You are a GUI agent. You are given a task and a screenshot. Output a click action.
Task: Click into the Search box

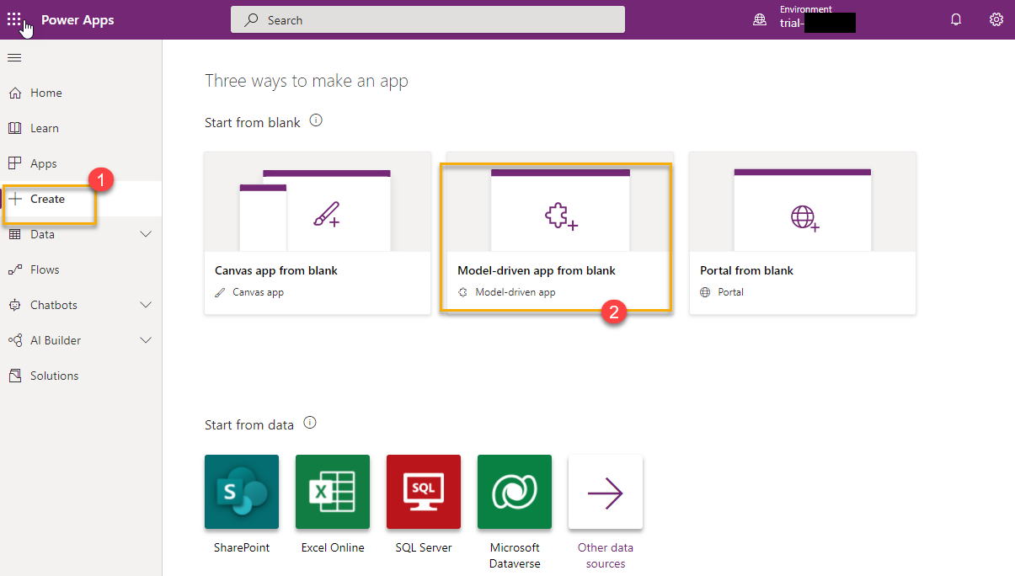(x=428, y=20)
